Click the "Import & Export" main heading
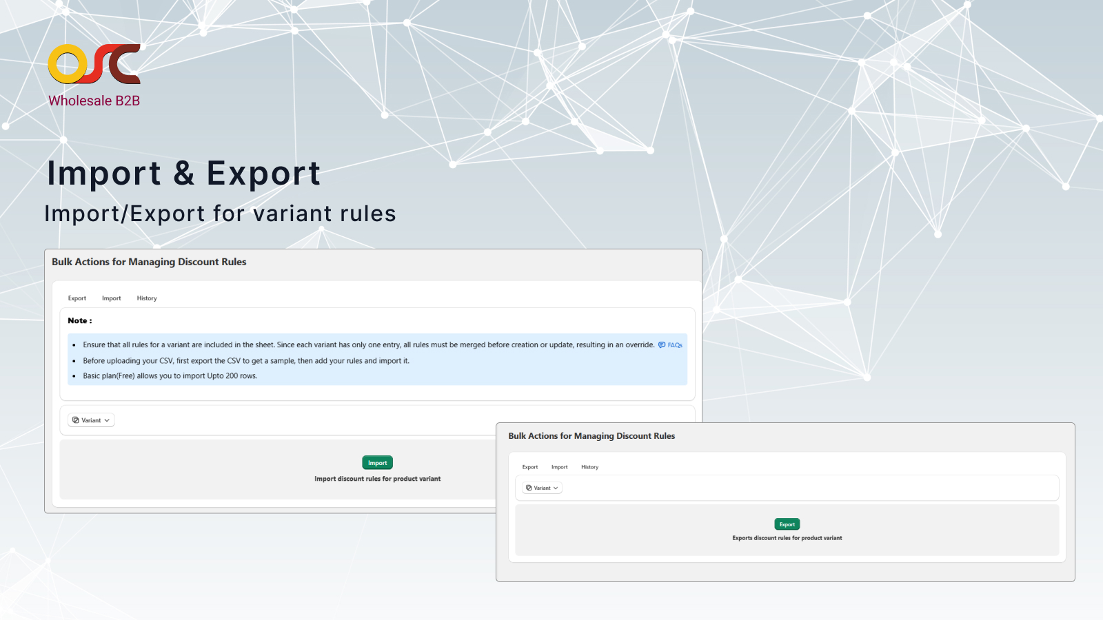Screen dimensions: 1103x620 pos(183,173)
